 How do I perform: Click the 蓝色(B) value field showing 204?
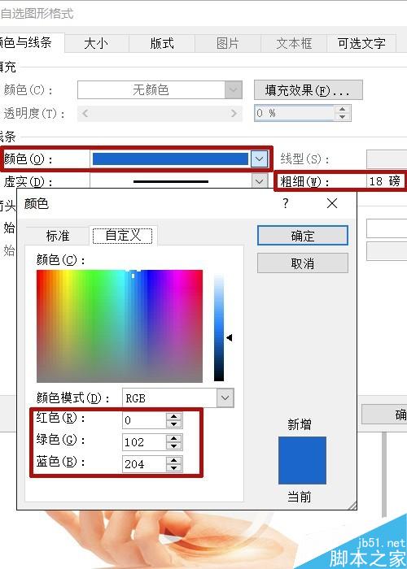pyautogui.click(x=144, y=464)
